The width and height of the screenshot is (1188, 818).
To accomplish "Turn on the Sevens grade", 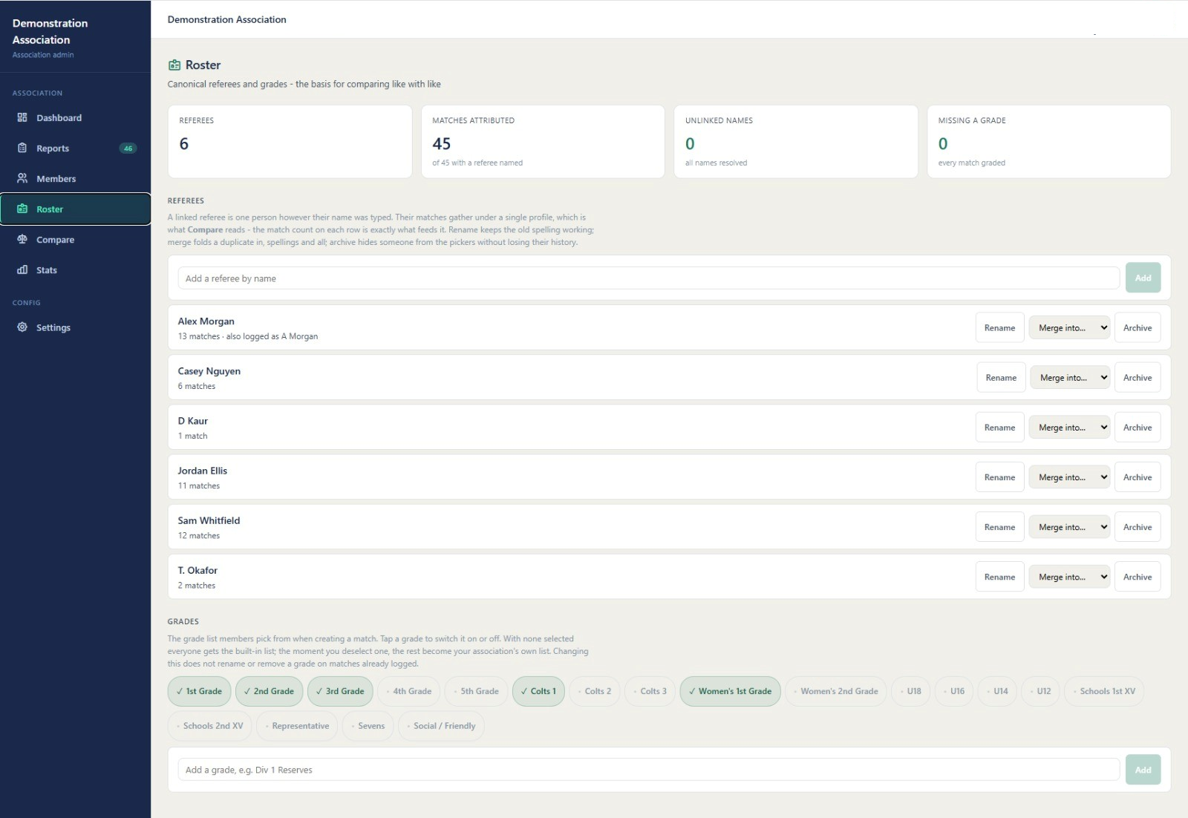I will (368, 726).
